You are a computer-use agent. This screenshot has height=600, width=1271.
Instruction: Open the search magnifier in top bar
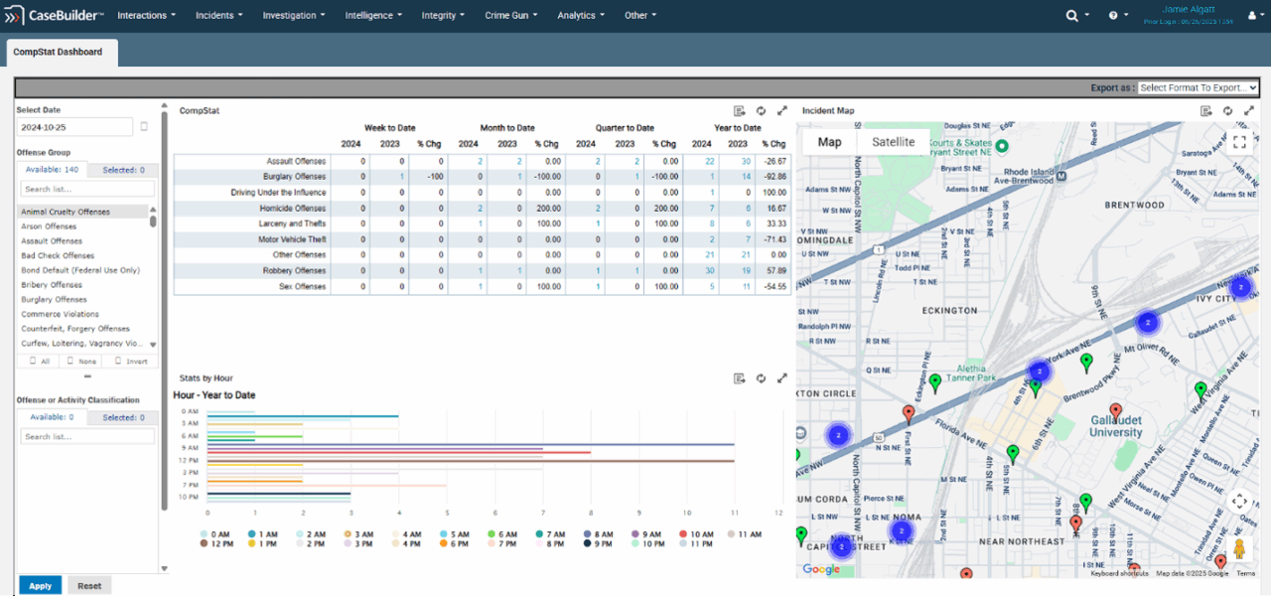click(x=1072, y=16)
